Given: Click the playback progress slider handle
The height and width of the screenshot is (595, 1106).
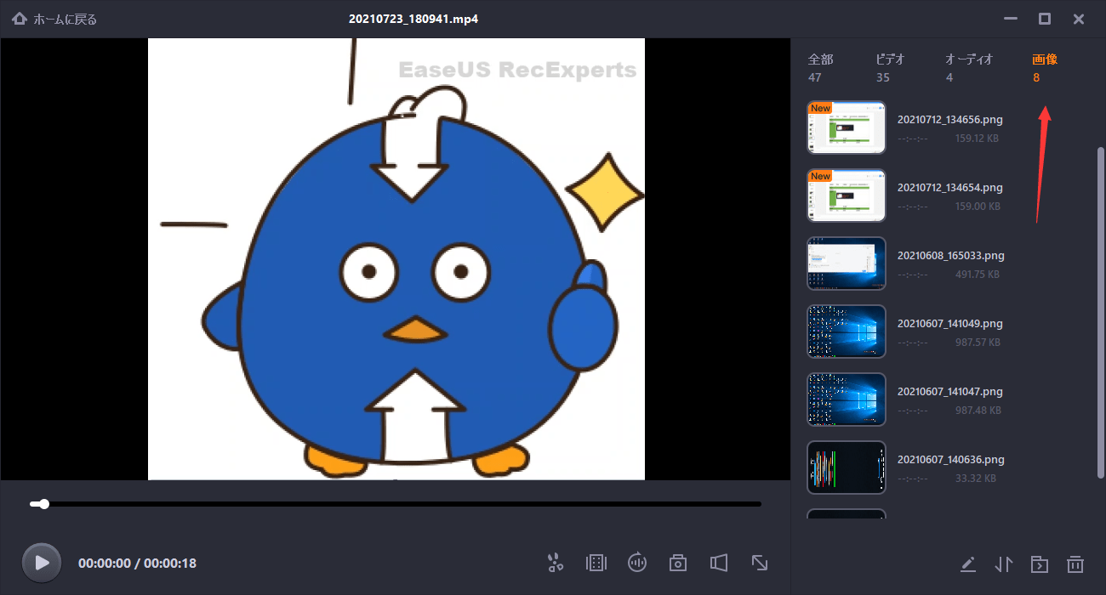Looking at the screenshot, I should coord(44,504).
